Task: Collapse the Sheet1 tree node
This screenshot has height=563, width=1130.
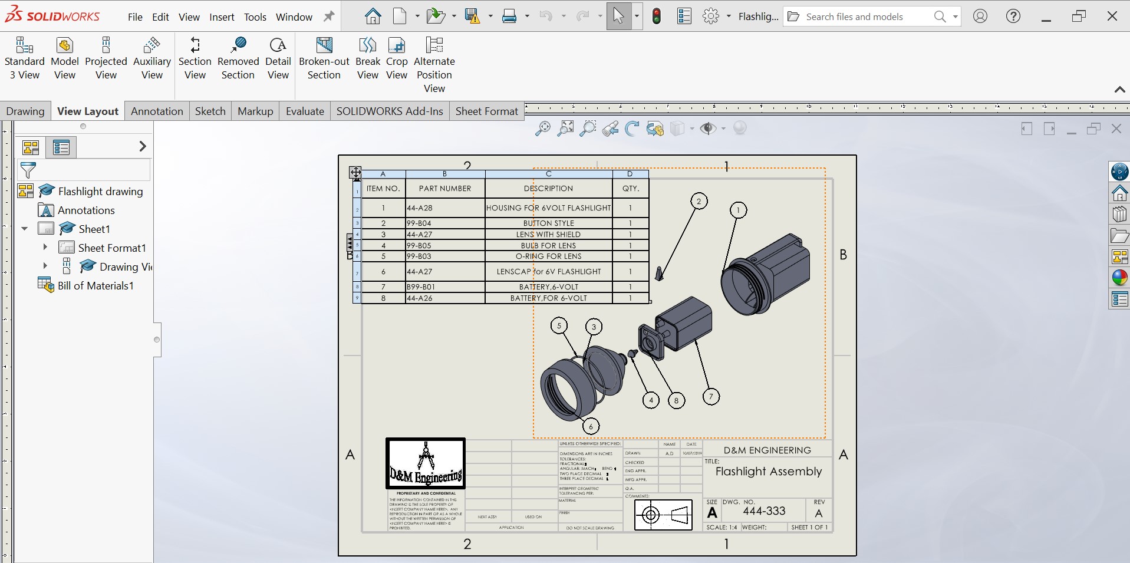Action: (x=25, y=229)
